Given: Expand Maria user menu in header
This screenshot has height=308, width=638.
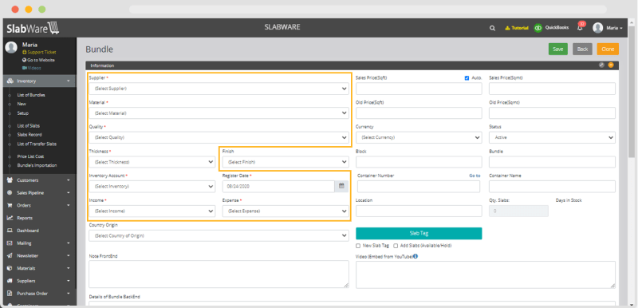Looking at the screenshot, I should click(614, 28).
